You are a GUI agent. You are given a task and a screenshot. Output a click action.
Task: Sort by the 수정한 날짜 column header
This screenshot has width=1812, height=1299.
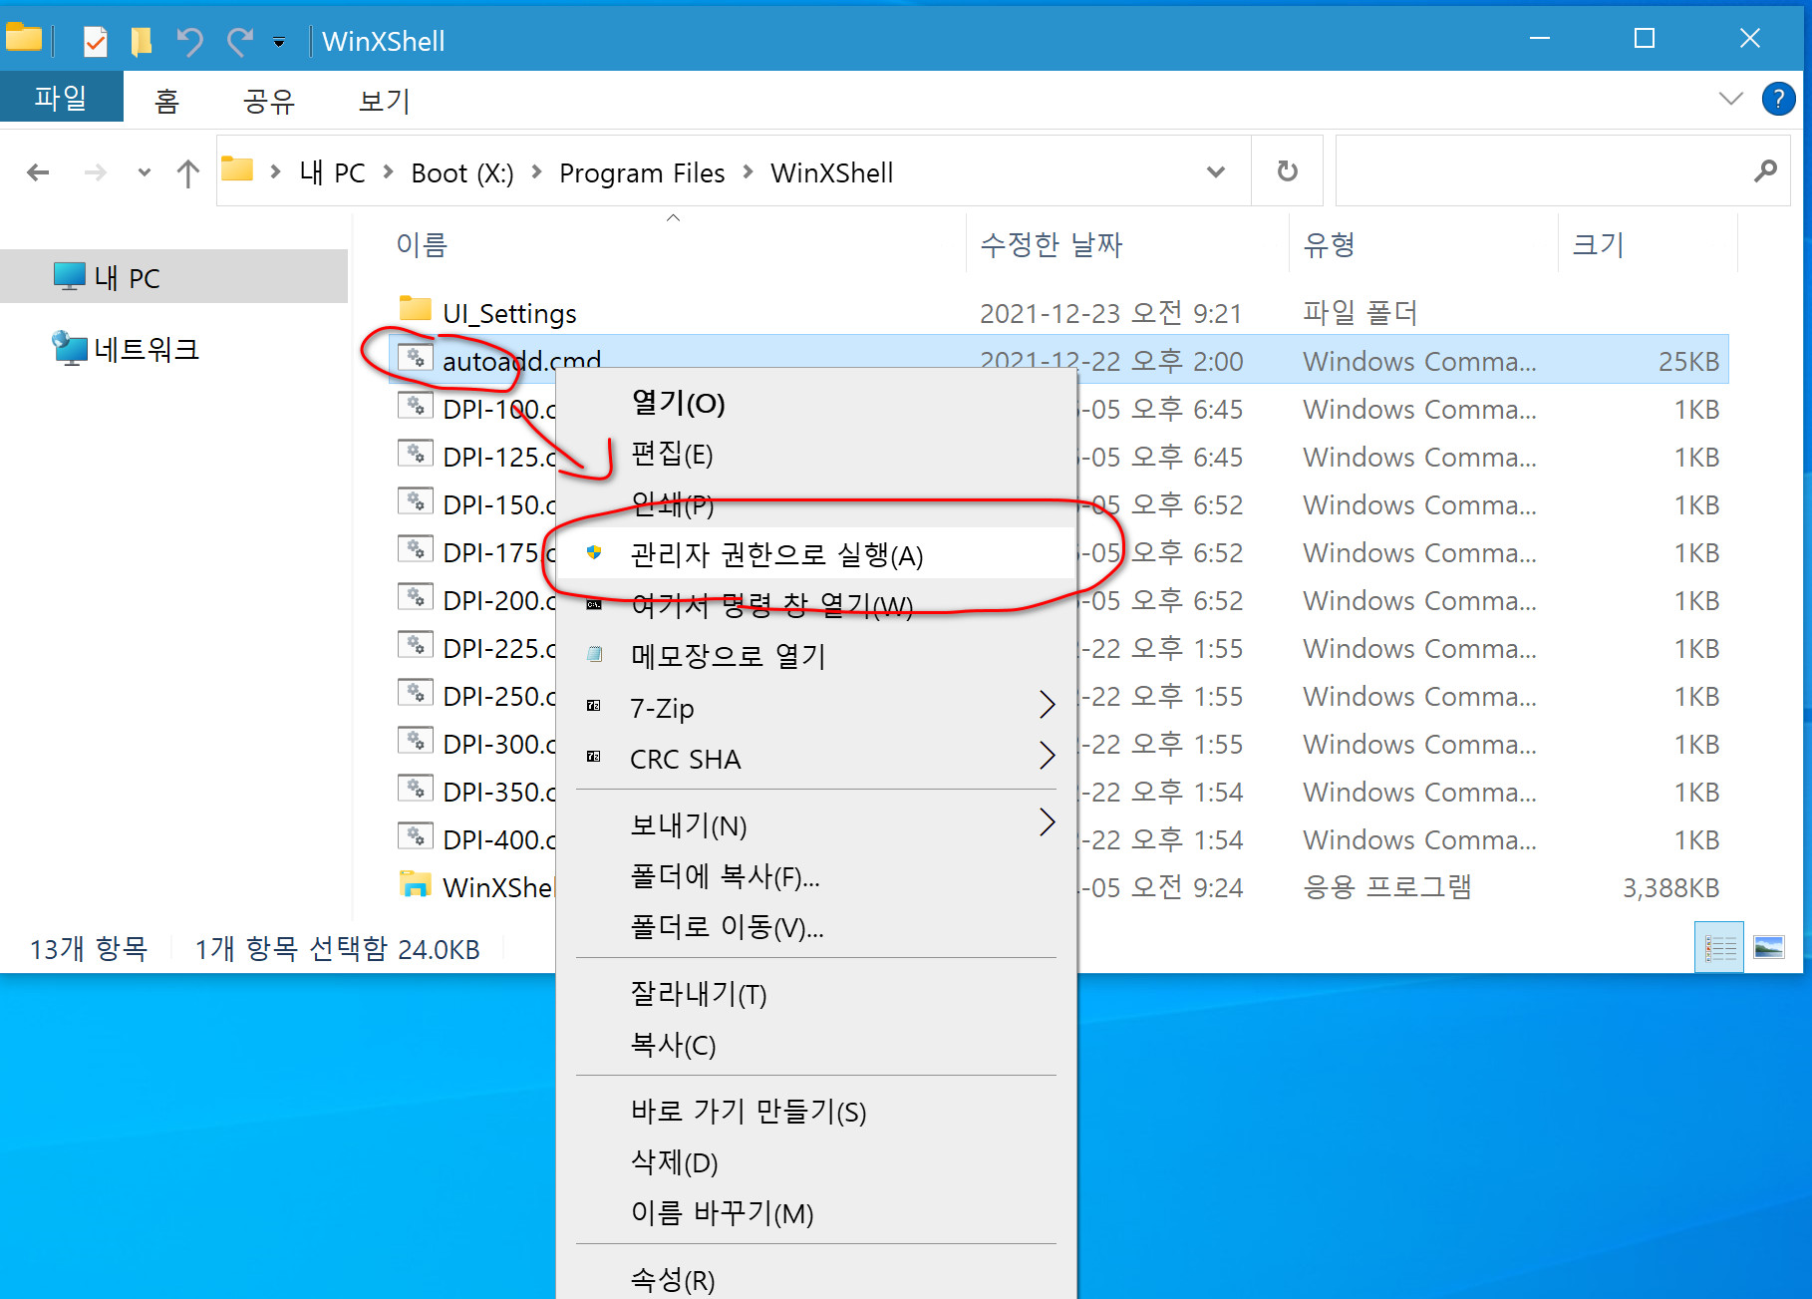click(1052, 244)
